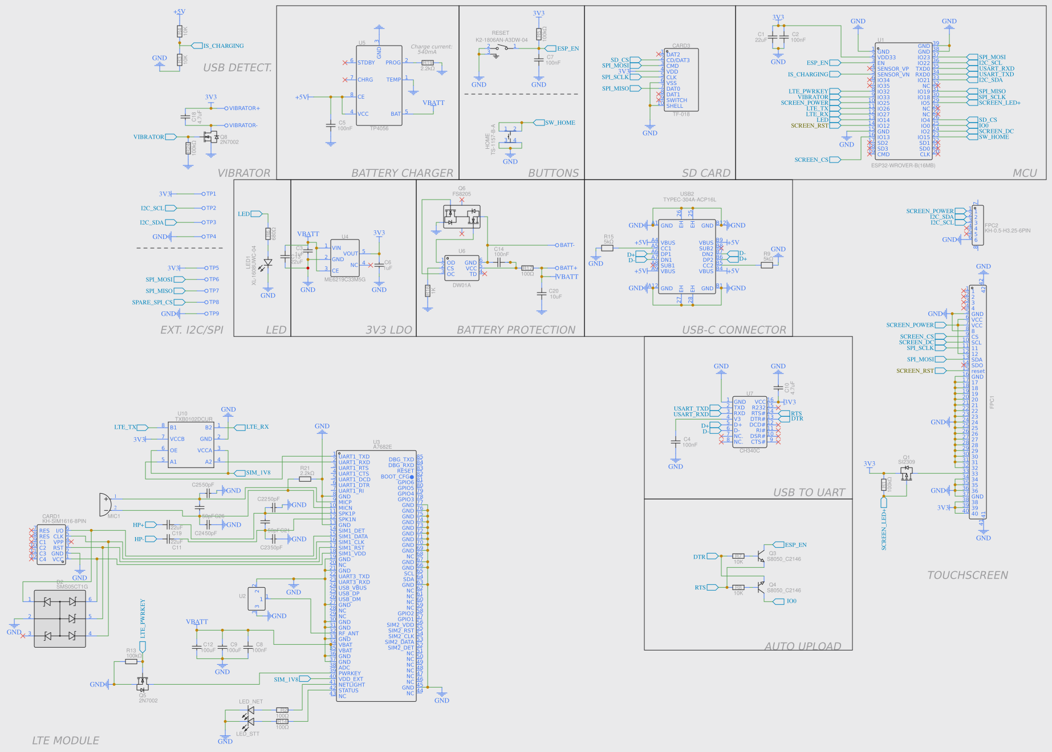This screenshot has width=1052, height=752.
Task: Select the TXB0102DCUR level shifter U10
Action: tap(190, 445)
